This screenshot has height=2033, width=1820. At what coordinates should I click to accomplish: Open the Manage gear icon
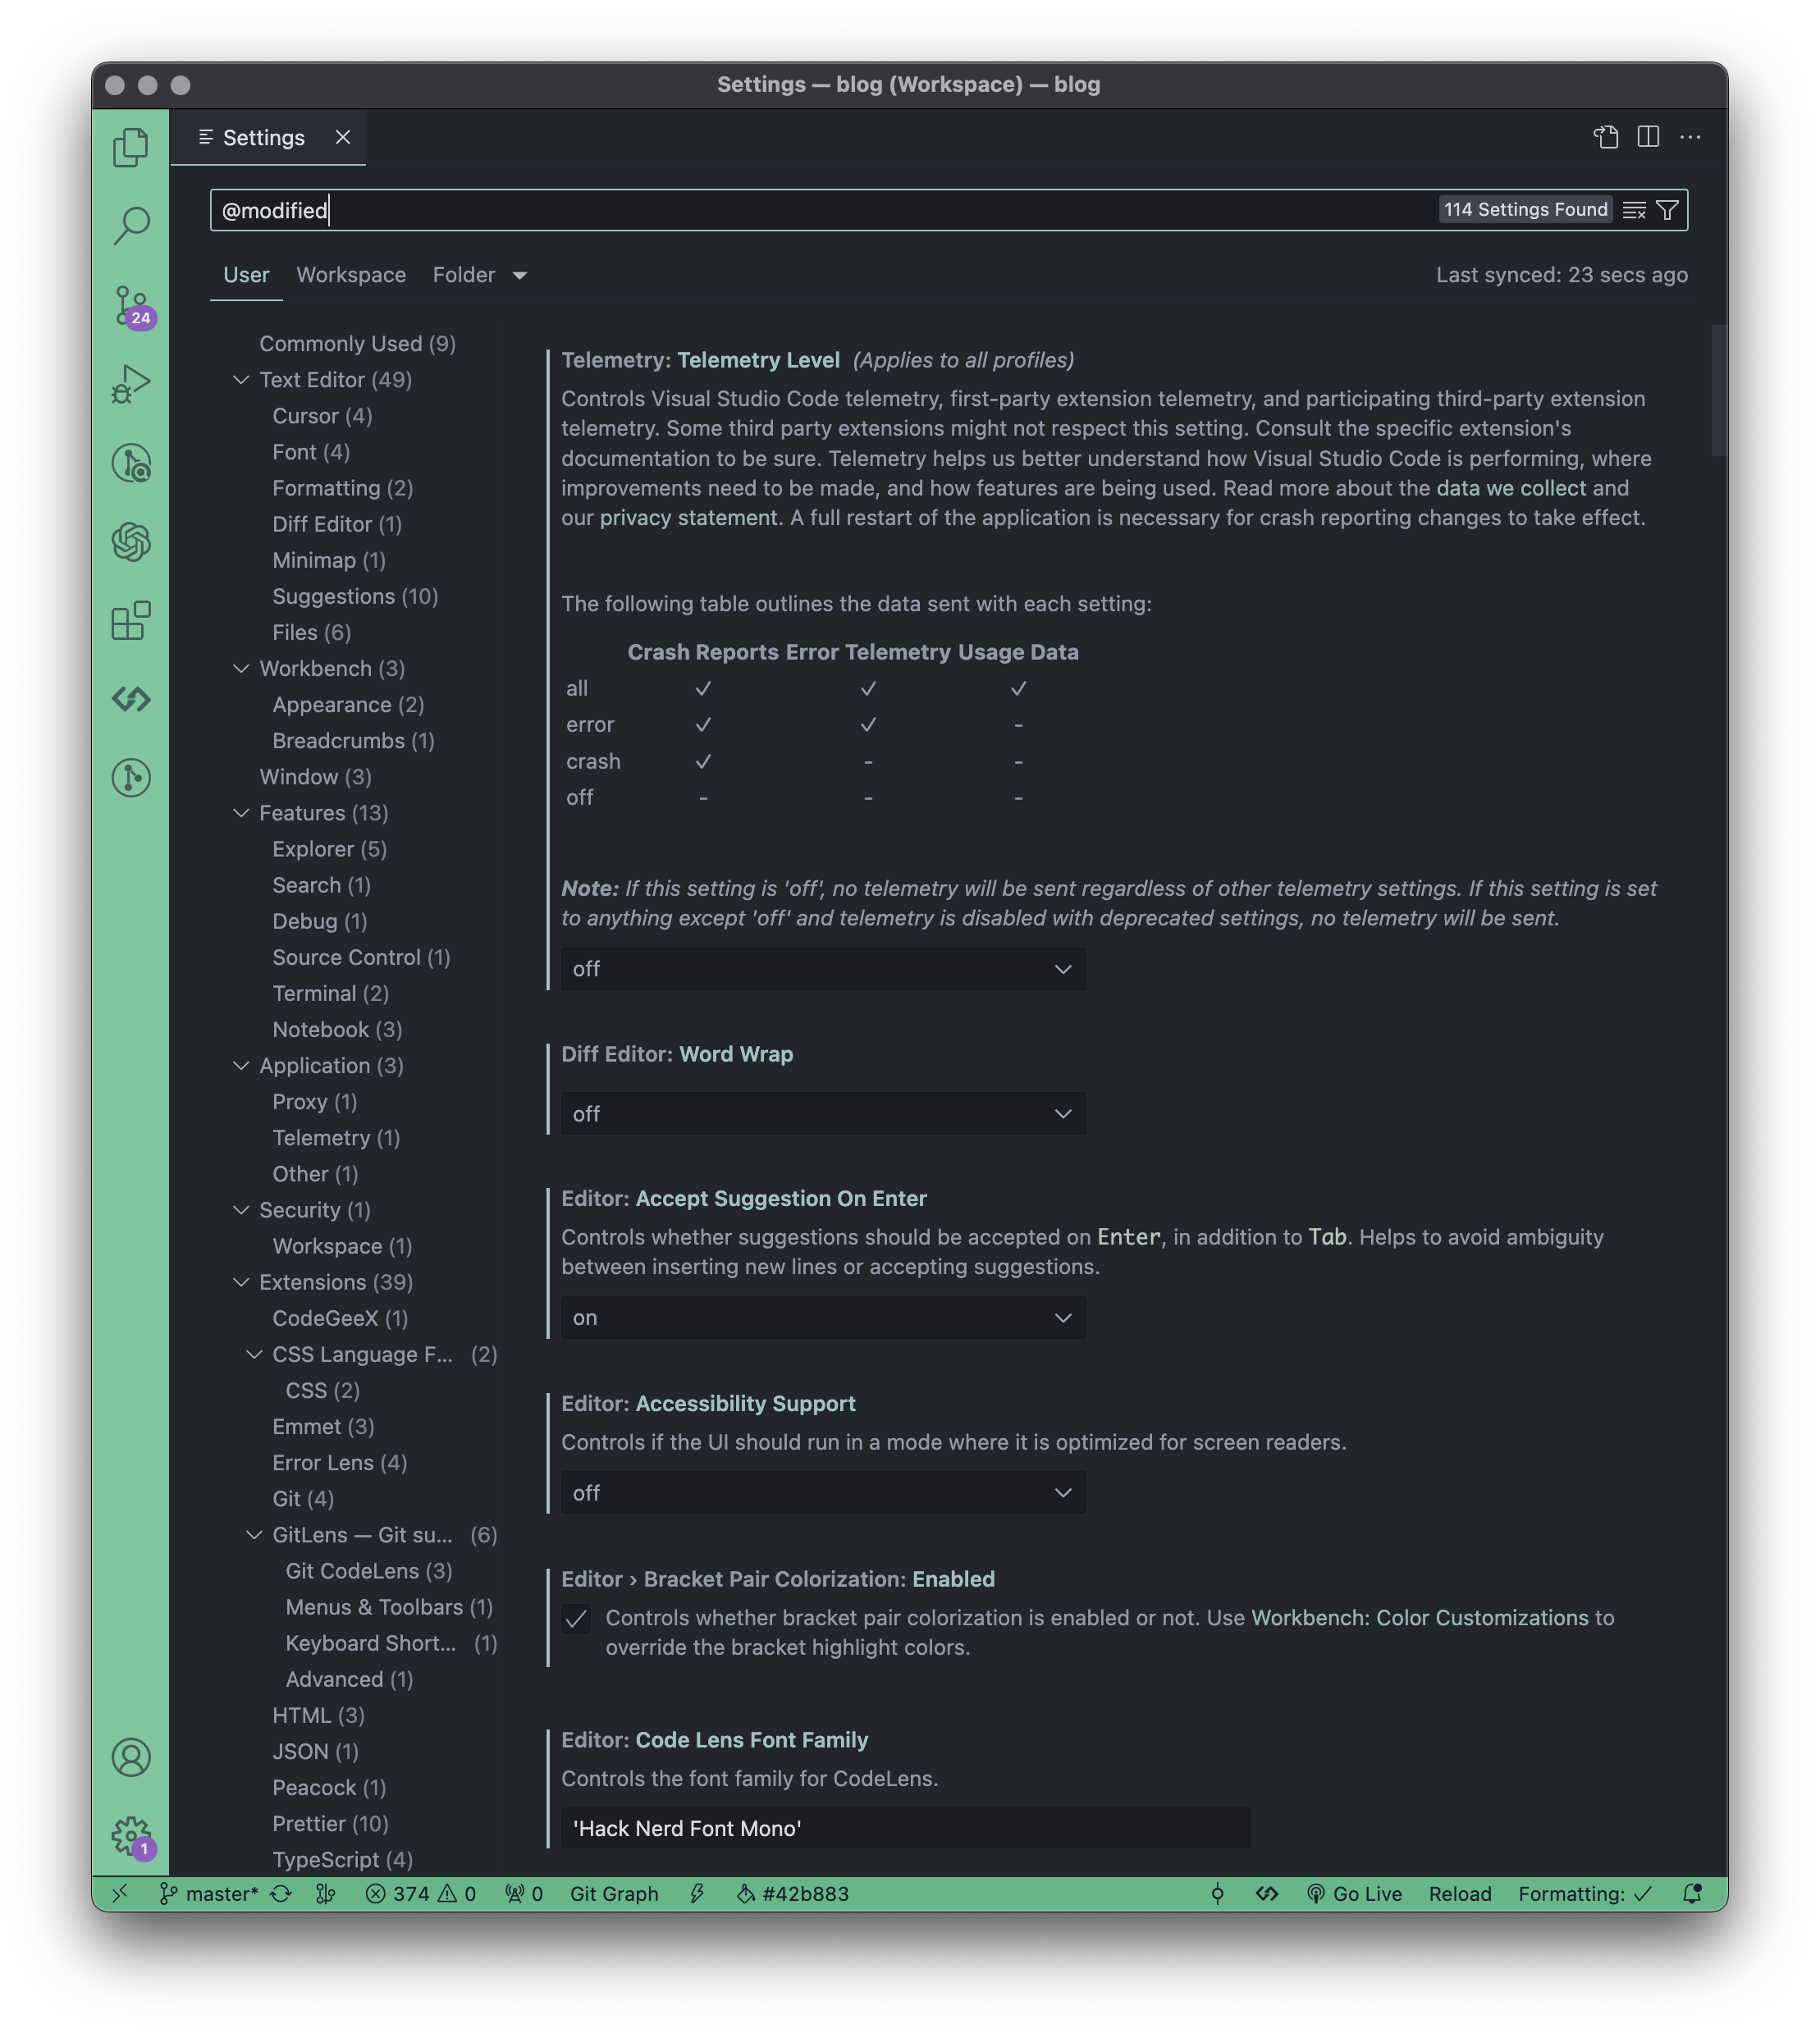(x=131, y=1836)
